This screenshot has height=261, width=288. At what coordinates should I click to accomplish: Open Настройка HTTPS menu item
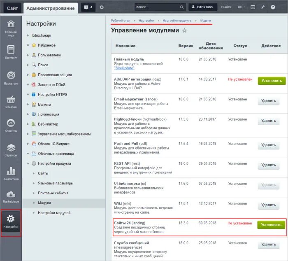tap(53, 94)
